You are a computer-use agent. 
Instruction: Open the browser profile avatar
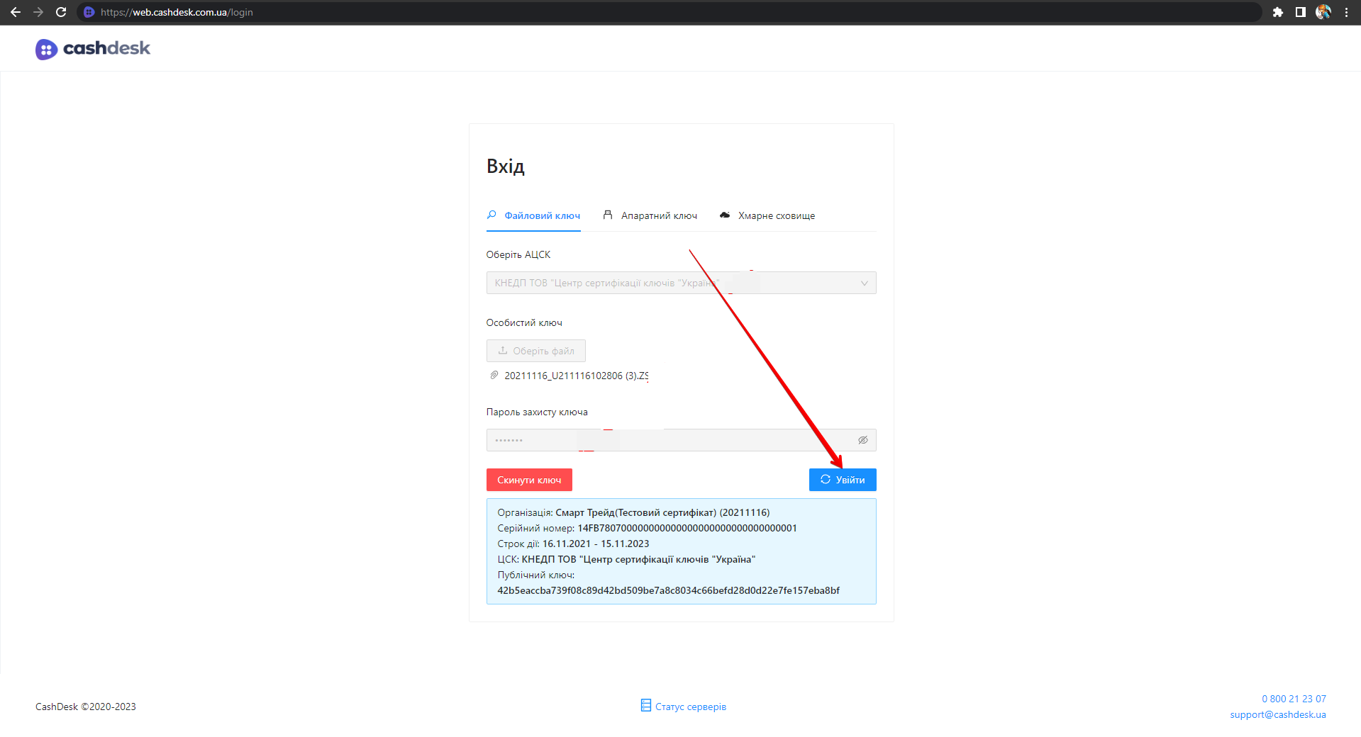click(1323, 12)
